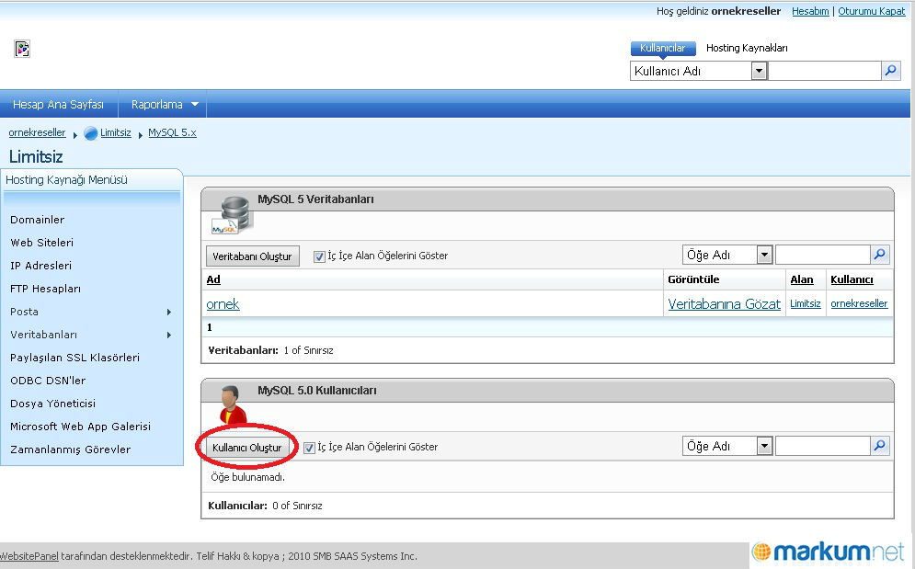The width and height of the screenshot is (915, 569).
Task: Click the markum.net logo
Action: pos(829,552)
